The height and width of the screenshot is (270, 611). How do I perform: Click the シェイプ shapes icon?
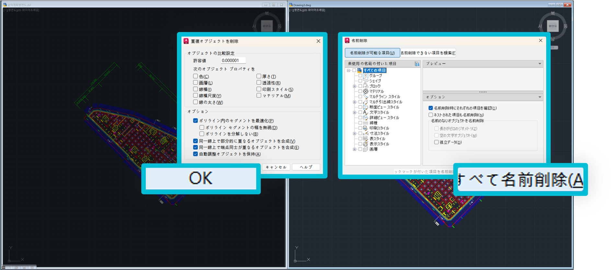(365, 81)
